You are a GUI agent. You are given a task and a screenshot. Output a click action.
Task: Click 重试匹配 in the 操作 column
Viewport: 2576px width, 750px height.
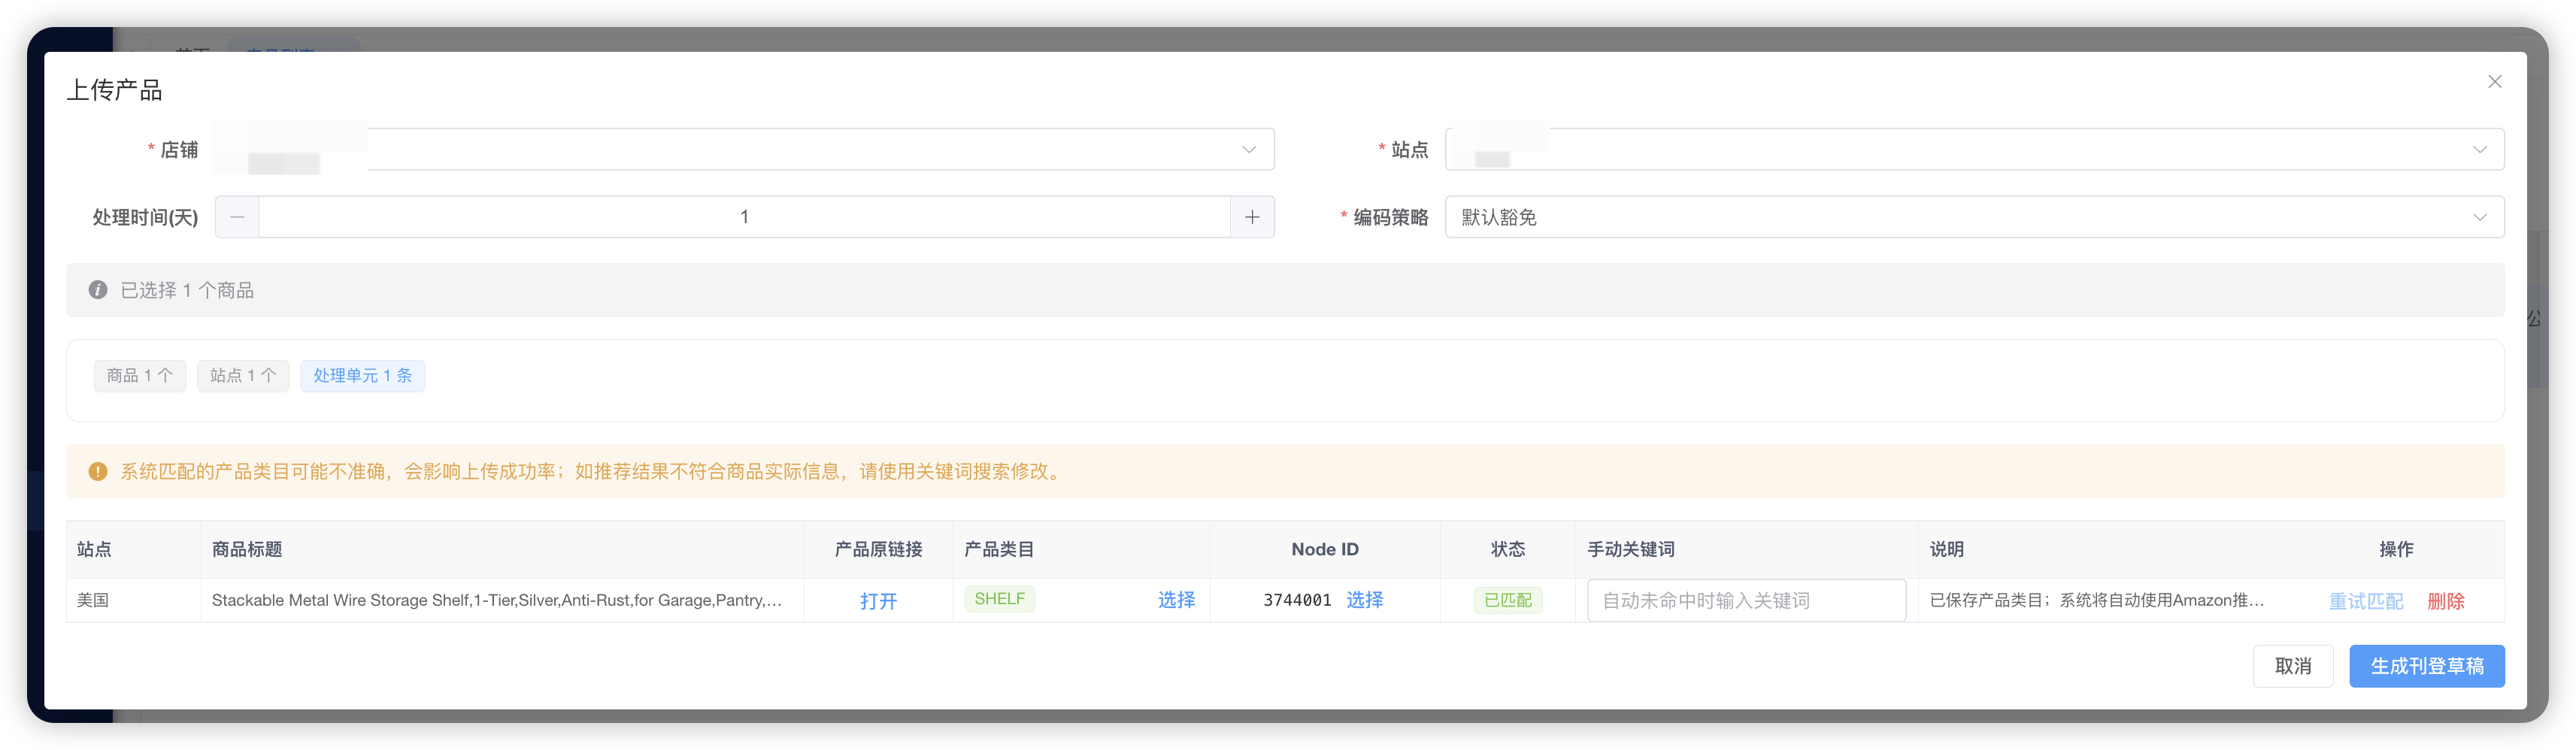[x=2365, y=601]
